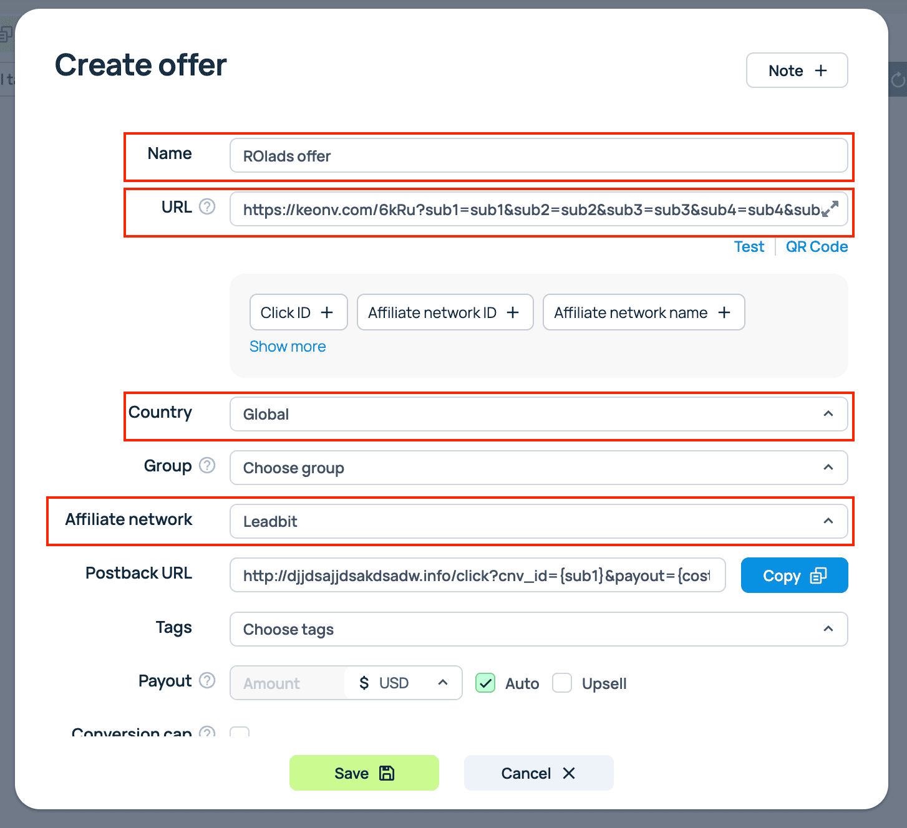The height and width of the screenshot is (828, 907).
Task: Click the Payout help question mark icon
Action: [x=207, y=681]
